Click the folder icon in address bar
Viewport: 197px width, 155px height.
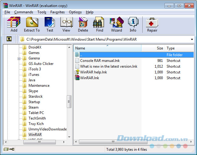[x=22, y=39]
